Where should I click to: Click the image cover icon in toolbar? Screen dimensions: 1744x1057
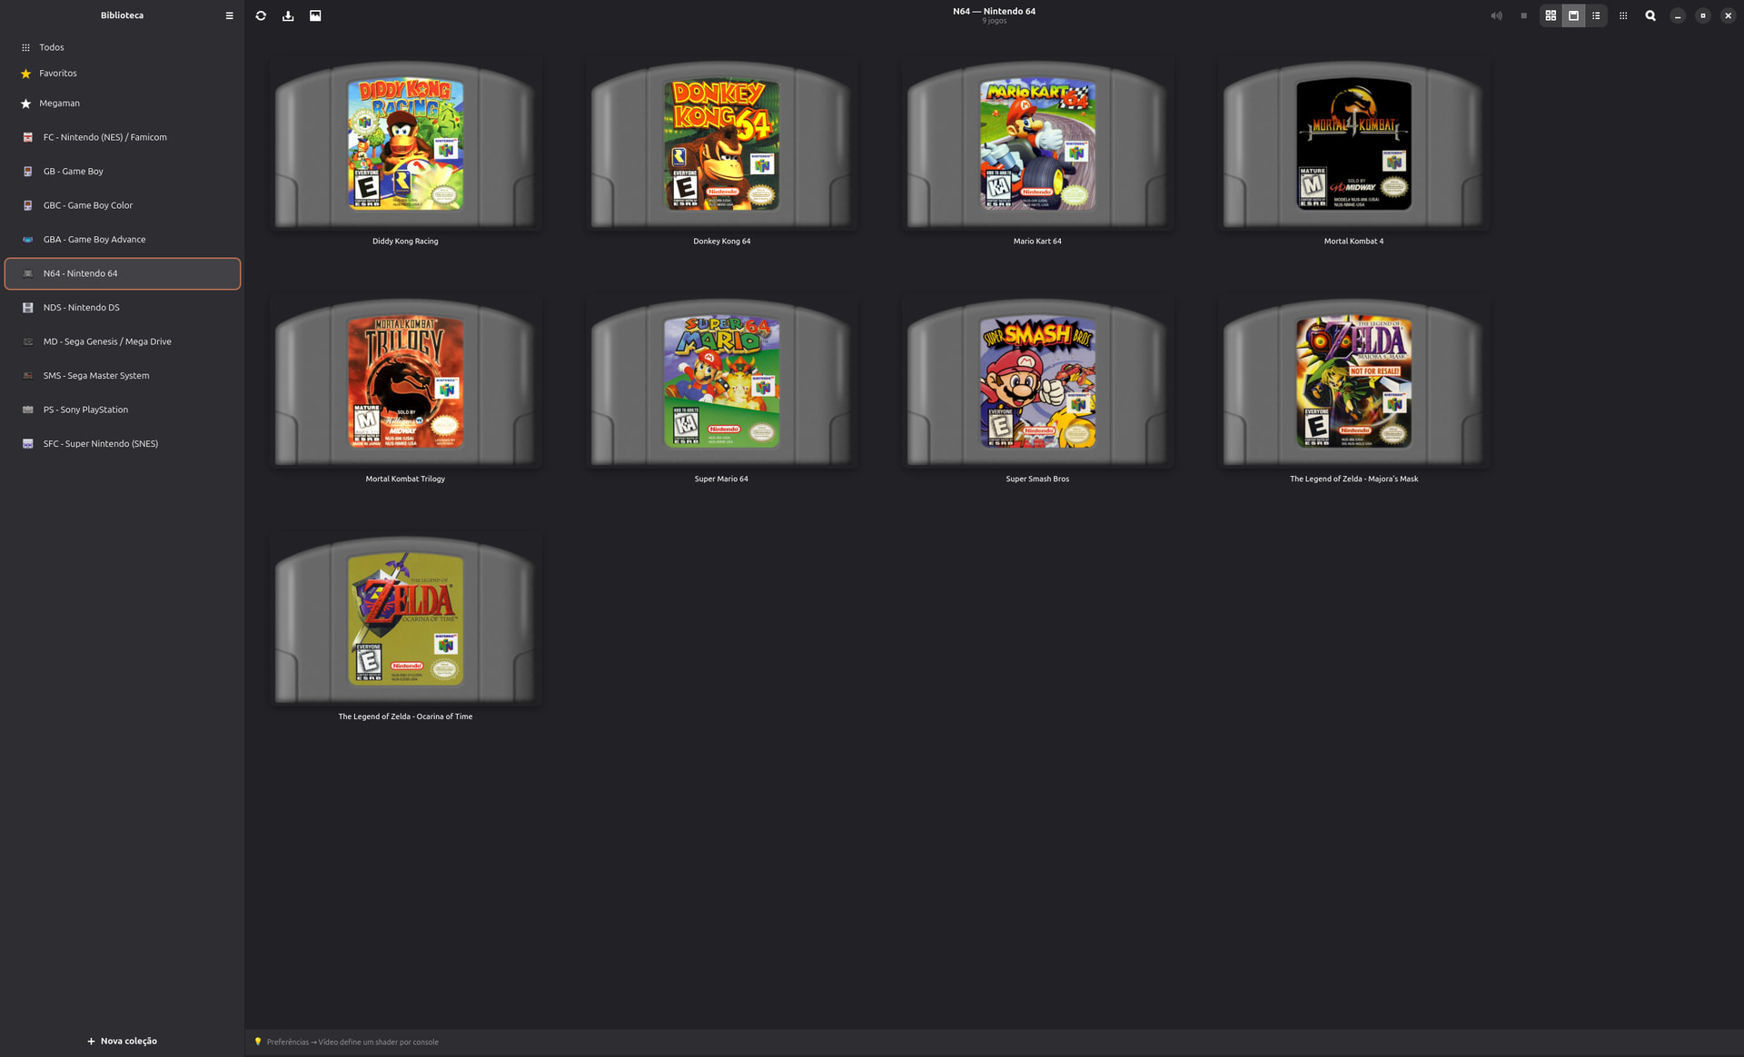(315, 15)
